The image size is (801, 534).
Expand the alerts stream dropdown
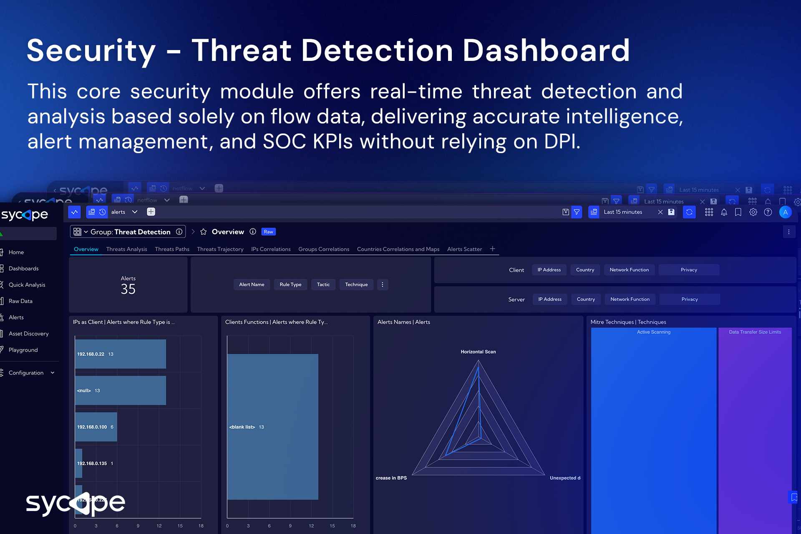coord(135,212)
